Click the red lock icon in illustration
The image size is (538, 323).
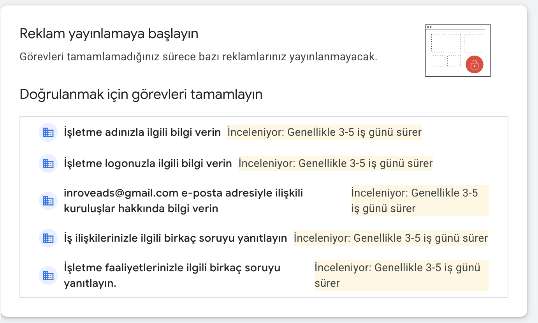[x=474, y=65]
